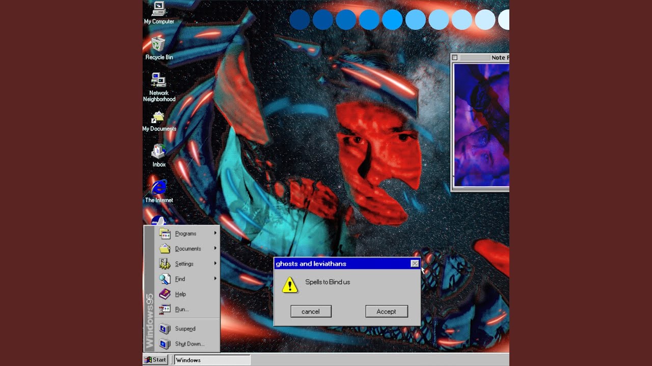The width and height of the screenshot is (652, 366).
Task: Select the seventh pale blue circle swatch
Action: 439,19
